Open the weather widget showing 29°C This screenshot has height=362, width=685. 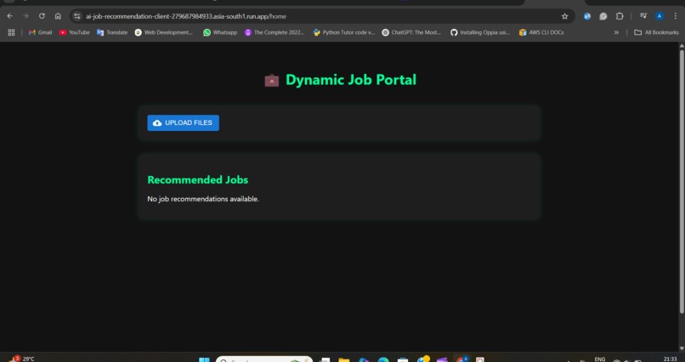pyautogui.click(x=21, y=359)
